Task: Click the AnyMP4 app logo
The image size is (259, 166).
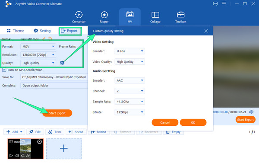Action: [8, 4]
